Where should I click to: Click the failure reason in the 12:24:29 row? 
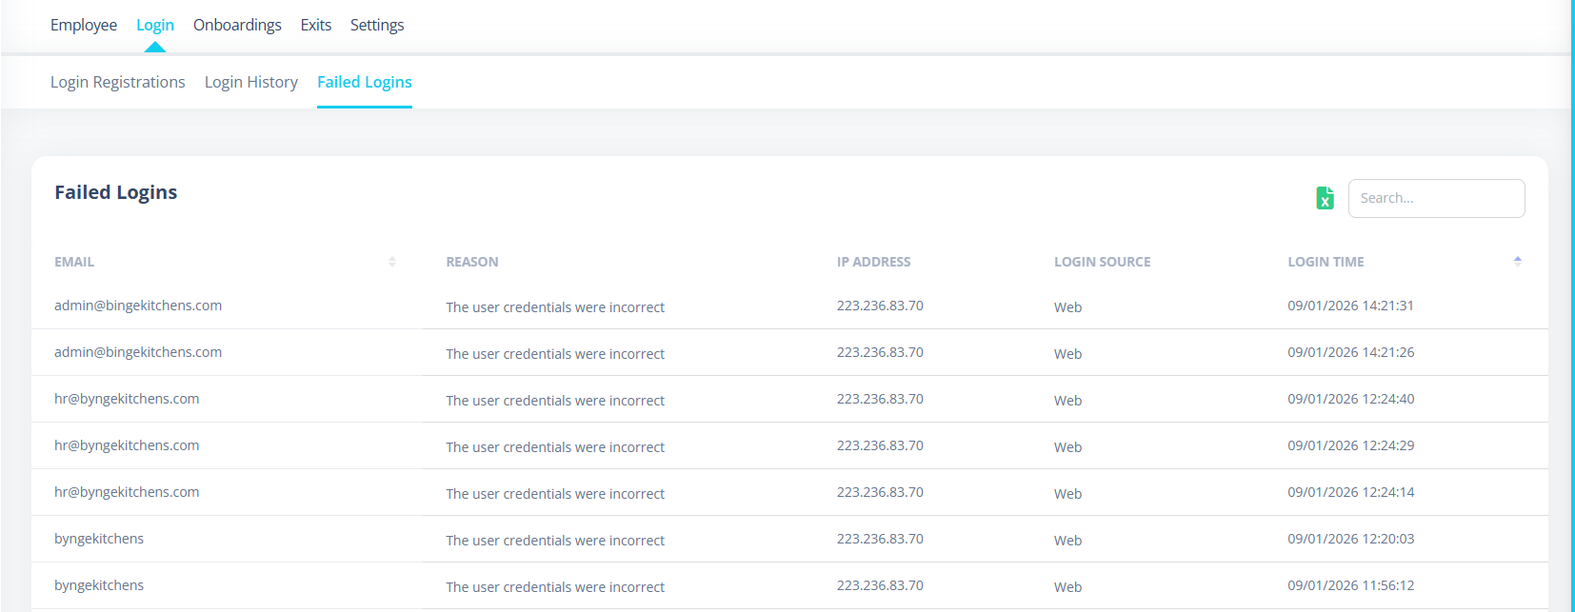click(555, 447)
